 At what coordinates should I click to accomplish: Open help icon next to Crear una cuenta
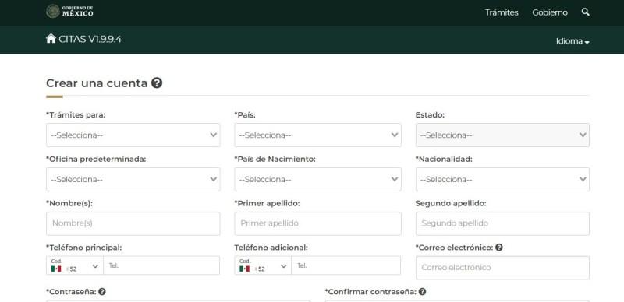point(157,83)
